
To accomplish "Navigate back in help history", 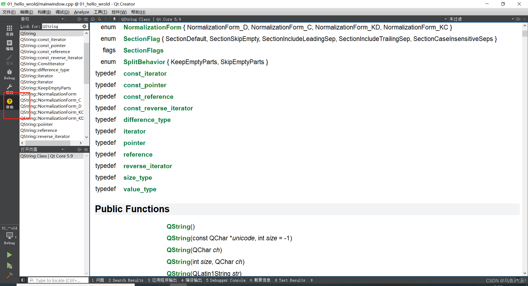I will [x=100, y=19].
